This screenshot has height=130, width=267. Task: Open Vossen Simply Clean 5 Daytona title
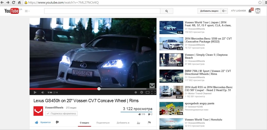point(206,56)
